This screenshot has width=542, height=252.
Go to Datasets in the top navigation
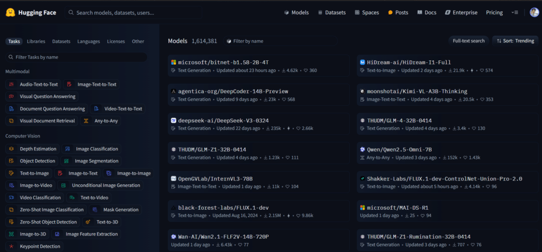click(332, 12)
